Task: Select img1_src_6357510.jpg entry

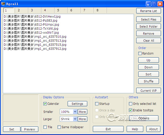Action: [35, 37]
